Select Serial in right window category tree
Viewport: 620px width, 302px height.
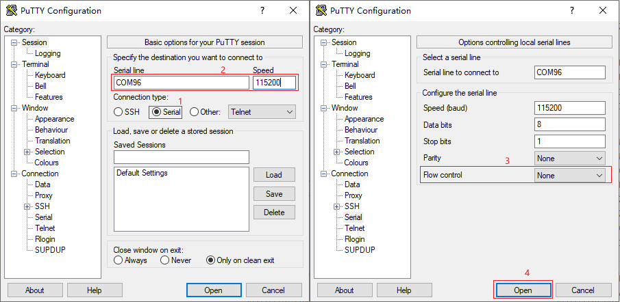tap(353, 217)
